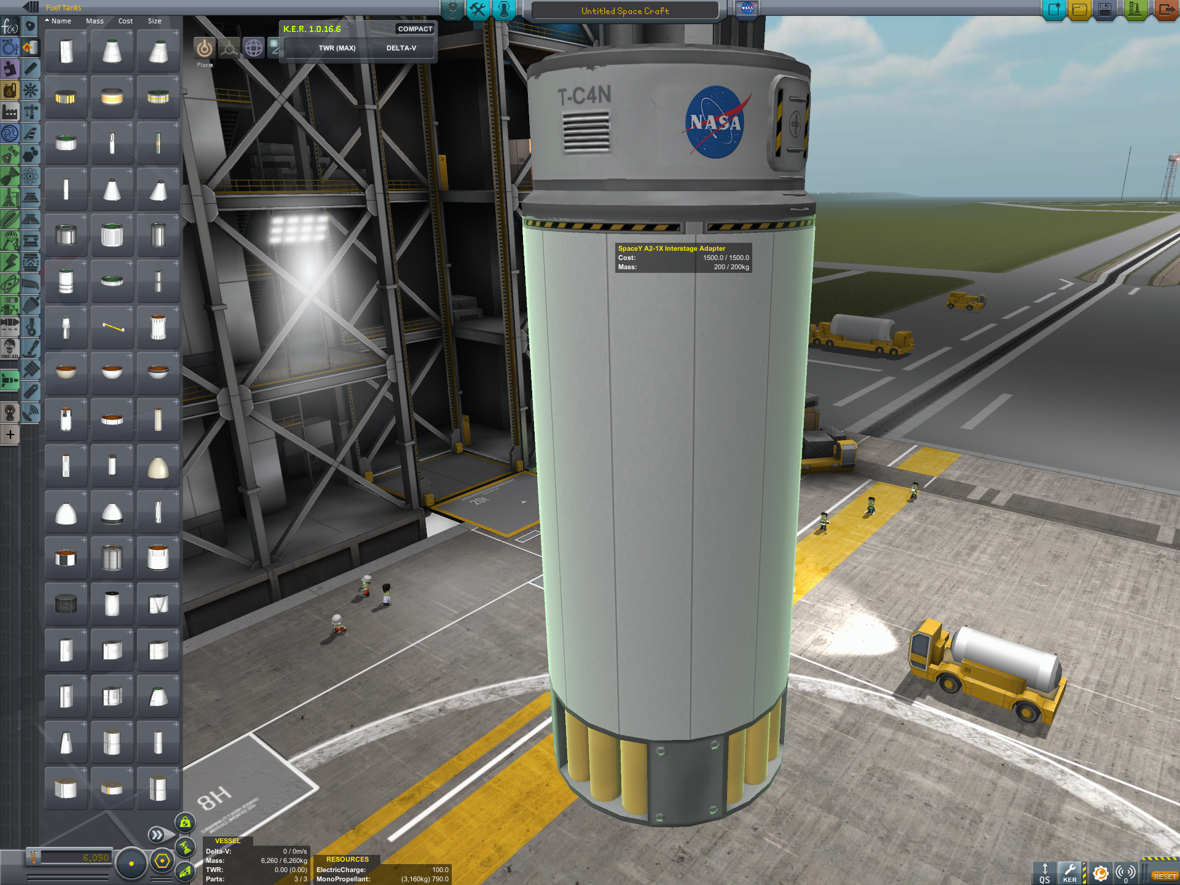Save the craft with floppy icon
The image size is (1180, 885).
[1104, 10]
